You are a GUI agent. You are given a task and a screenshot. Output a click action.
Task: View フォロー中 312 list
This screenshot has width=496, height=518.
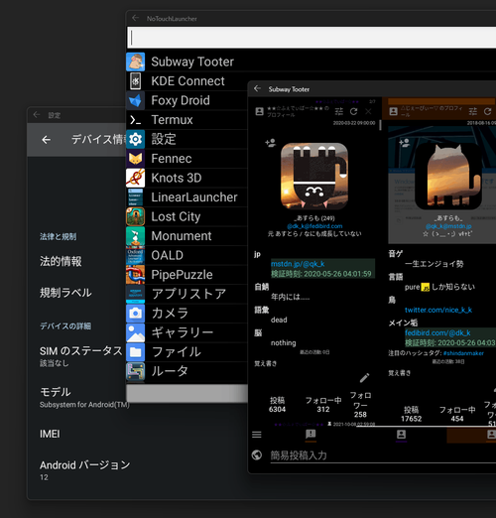323,405
